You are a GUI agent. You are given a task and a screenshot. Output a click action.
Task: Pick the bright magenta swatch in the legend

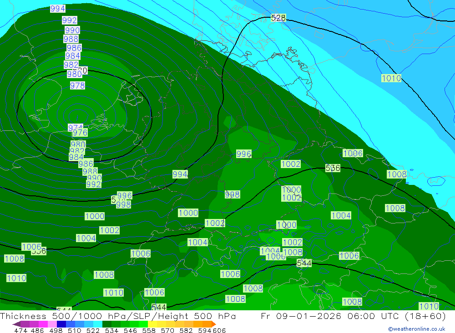click(x=43, y=324)
